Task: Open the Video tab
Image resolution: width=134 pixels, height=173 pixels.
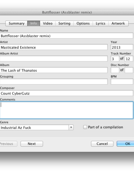Action: [48, 23]
